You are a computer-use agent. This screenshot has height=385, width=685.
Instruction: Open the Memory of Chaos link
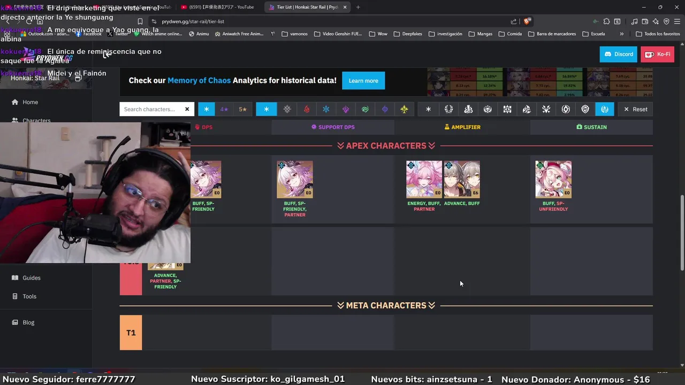(x=199, y=81)
